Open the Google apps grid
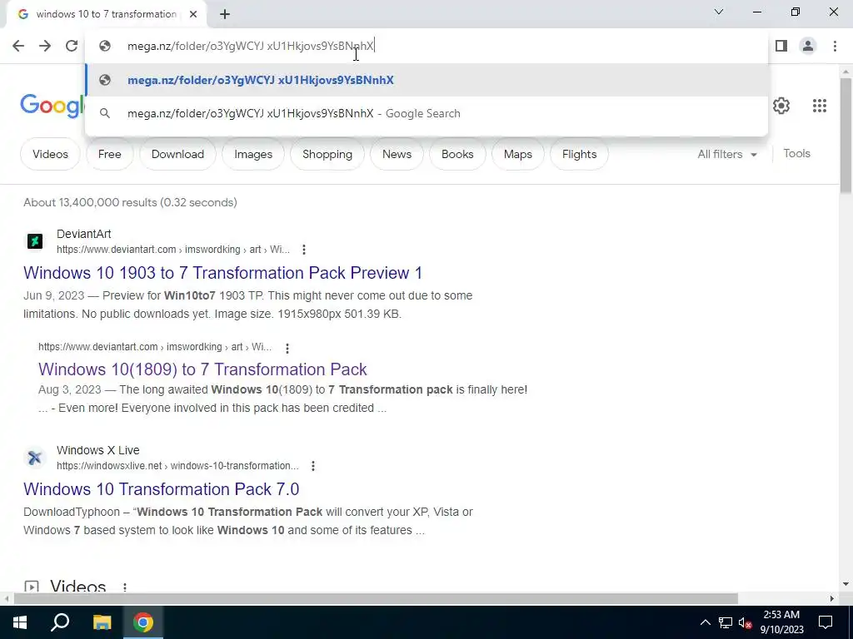The width and height of the screenshot is (853, 639). coord(820,106)
